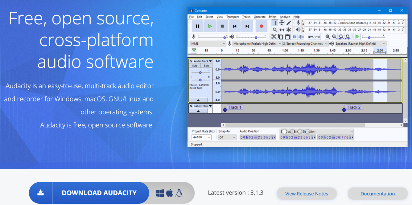Click the Cut scissors icon
The height and width of the screenshot is (205, 412).
point(274,37)
